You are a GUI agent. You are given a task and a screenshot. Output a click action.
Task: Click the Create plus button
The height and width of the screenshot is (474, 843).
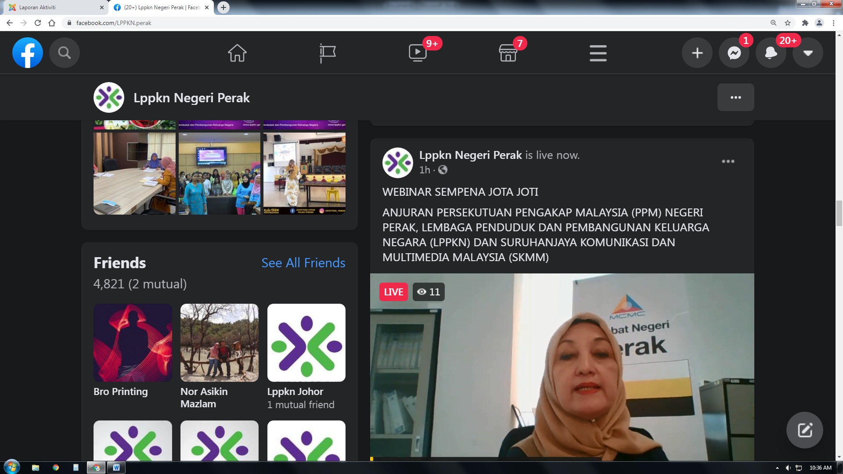[697, 53]
